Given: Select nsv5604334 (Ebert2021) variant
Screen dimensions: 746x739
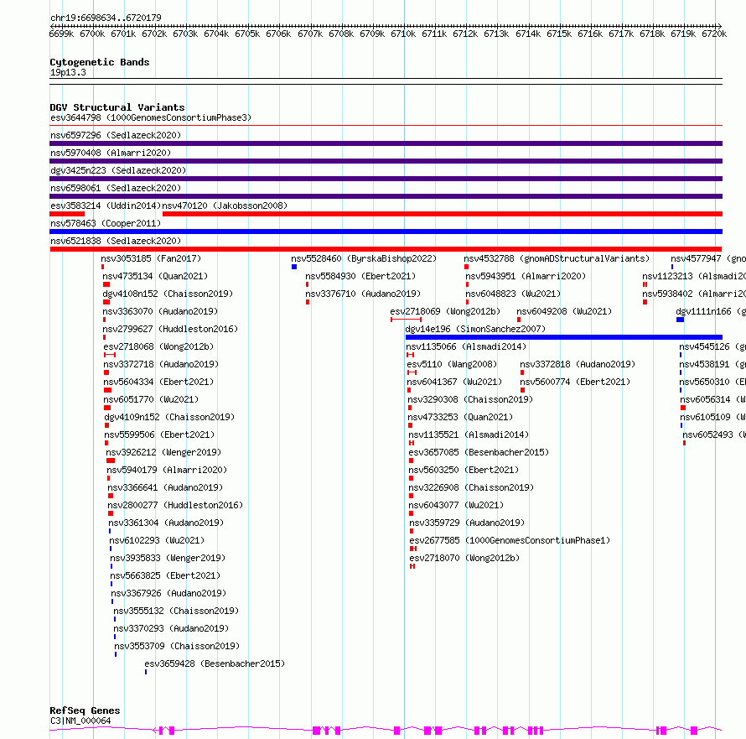Looking at the screenshot, I should (158, 382).
